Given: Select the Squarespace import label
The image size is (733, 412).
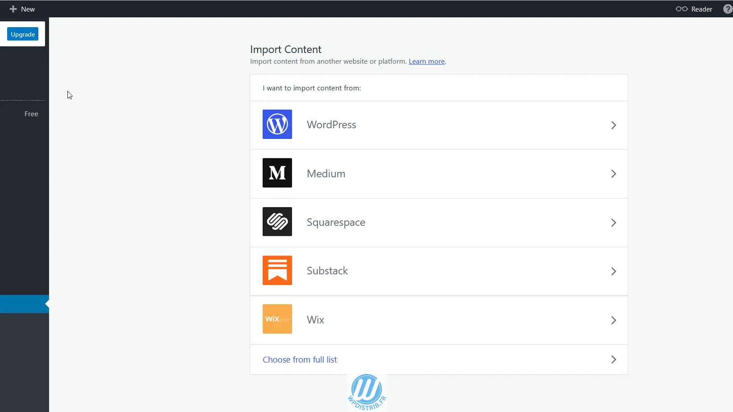Looking at the screenshot, I should coord(336,222).
